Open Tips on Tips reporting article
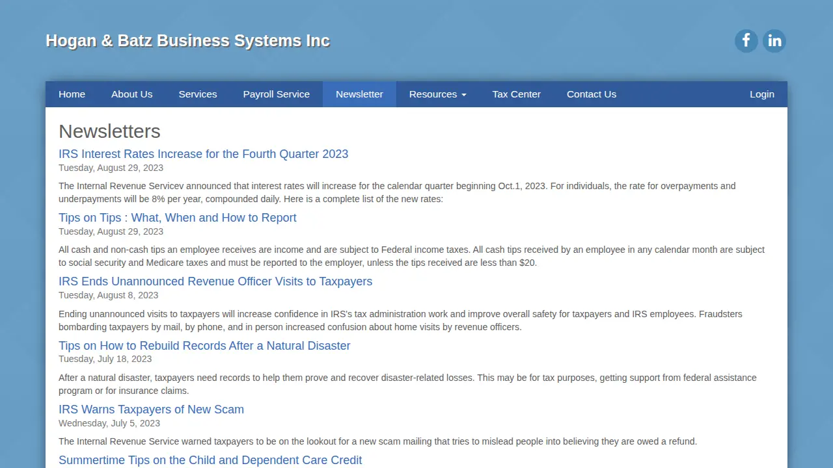The width and height of the screenshot is (833, 468). coord(177,218)
